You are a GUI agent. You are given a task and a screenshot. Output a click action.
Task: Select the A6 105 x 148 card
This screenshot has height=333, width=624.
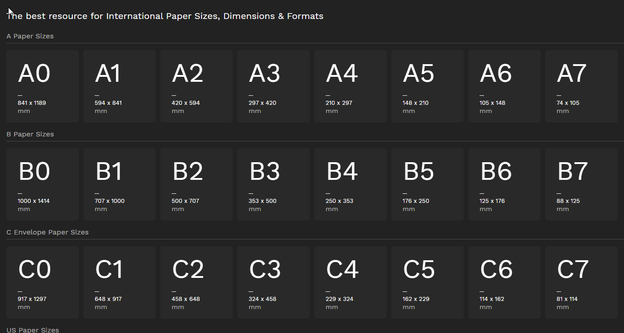pos(504,86)
